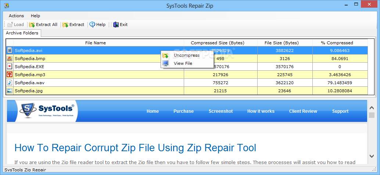Image resolution: width=380 pixels, height=175 pixels.
Task: Click the image icon next to Softpedia.bmp
Action: [x=10, y=59]
